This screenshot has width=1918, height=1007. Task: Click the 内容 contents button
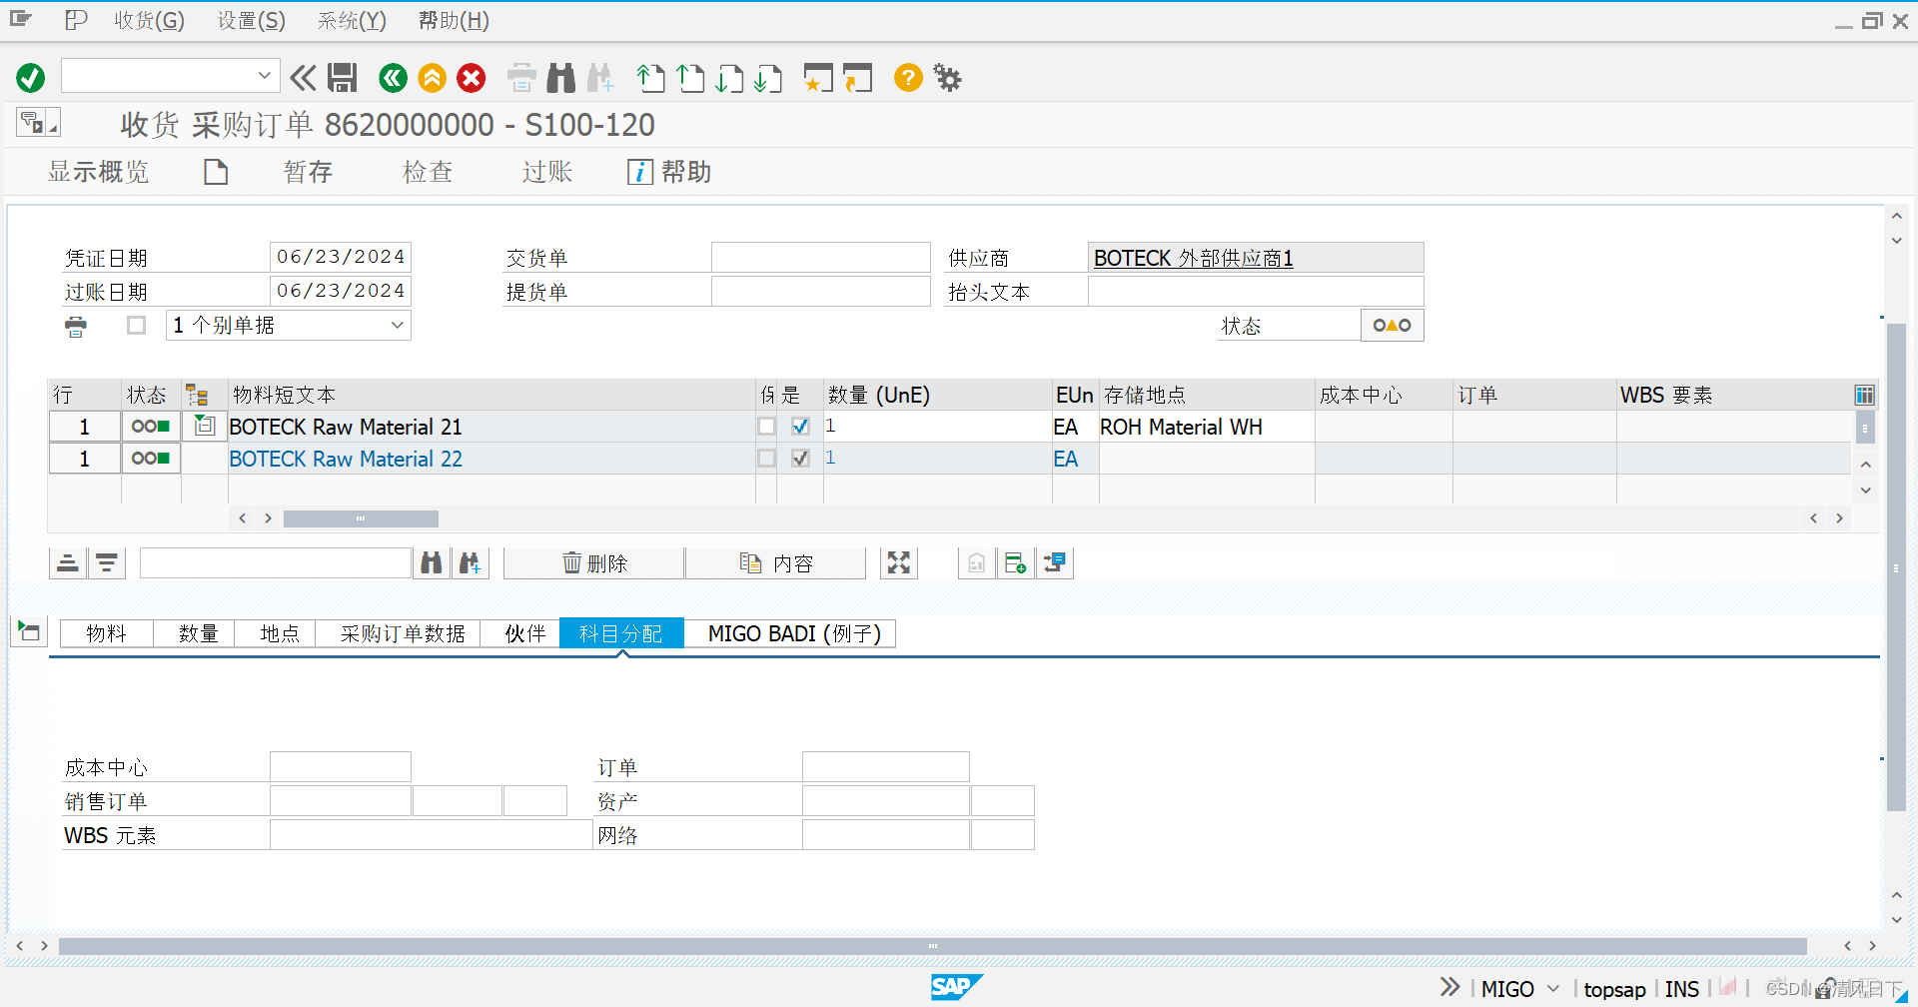click(776, 563)
